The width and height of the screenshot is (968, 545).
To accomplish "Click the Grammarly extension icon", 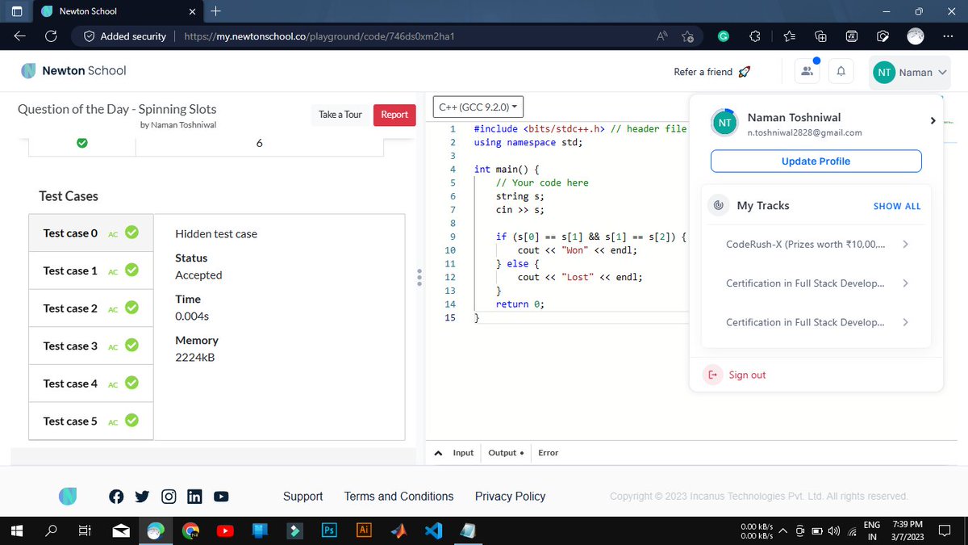I will (724, 36).
